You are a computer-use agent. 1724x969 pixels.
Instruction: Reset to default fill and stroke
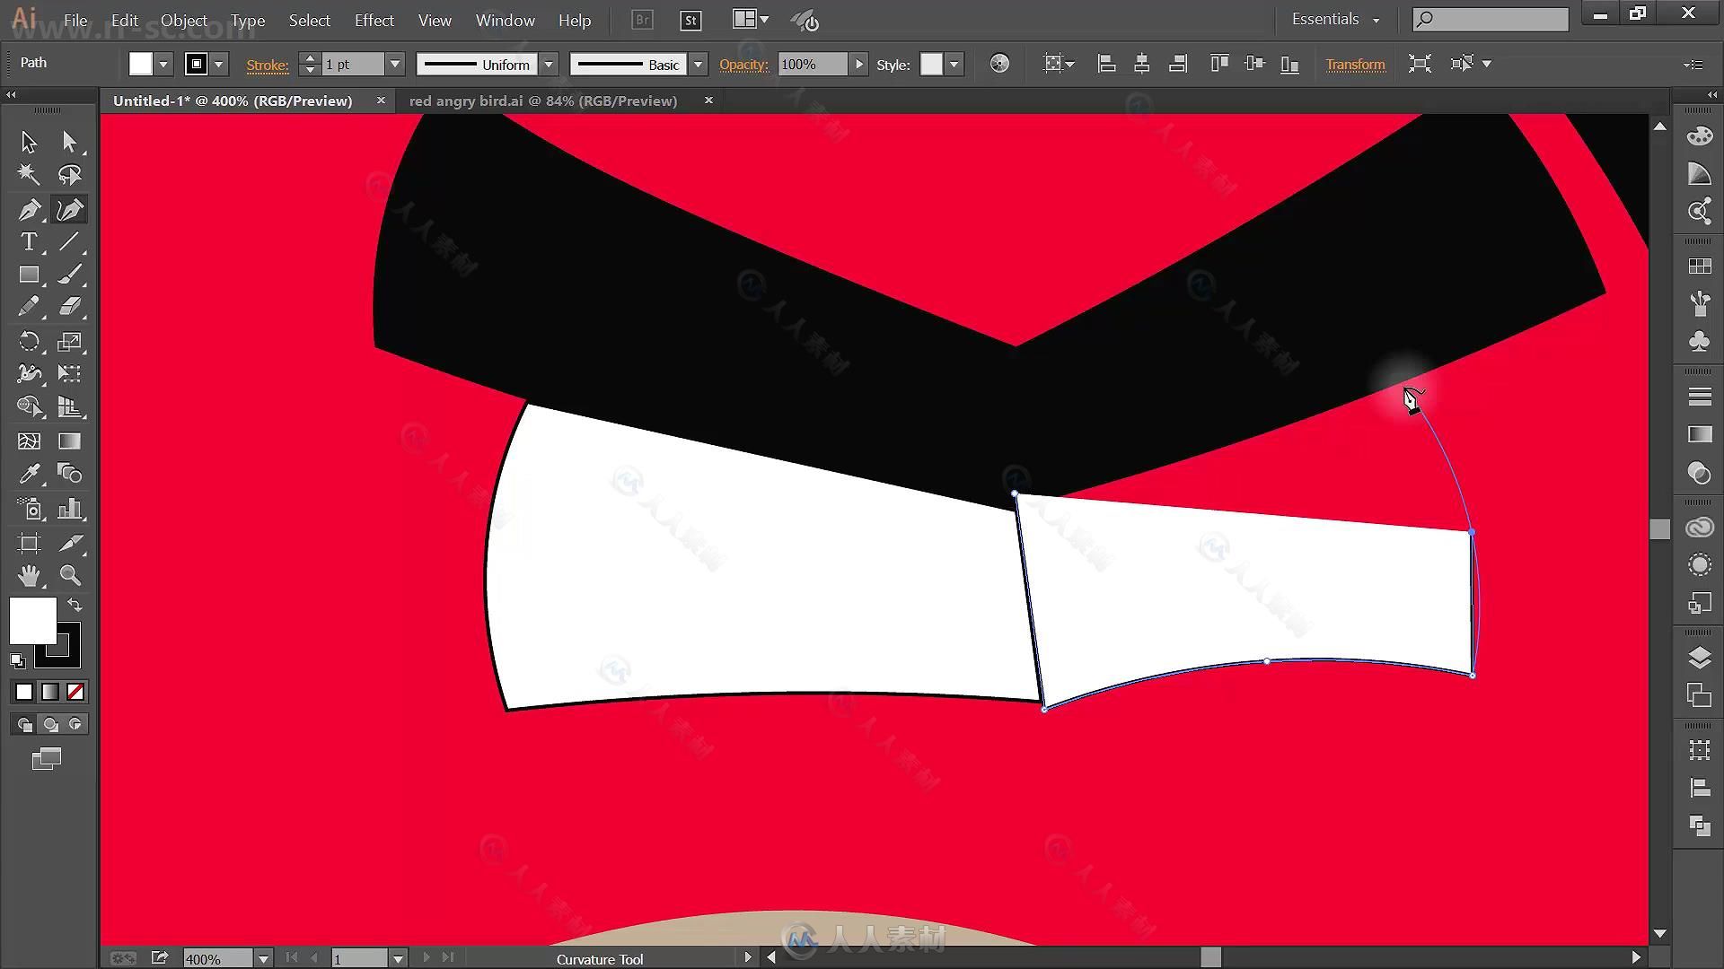17,660
